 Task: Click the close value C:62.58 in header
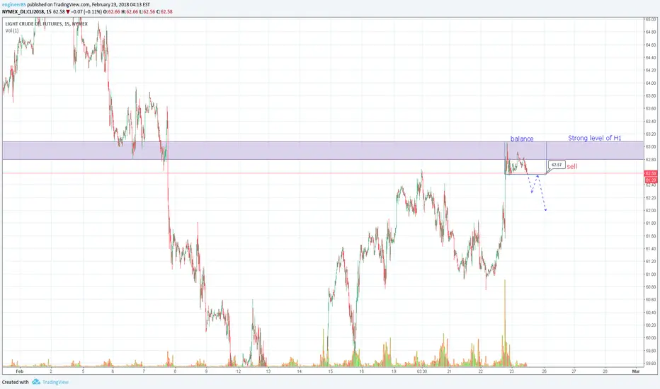click(164, 12)
